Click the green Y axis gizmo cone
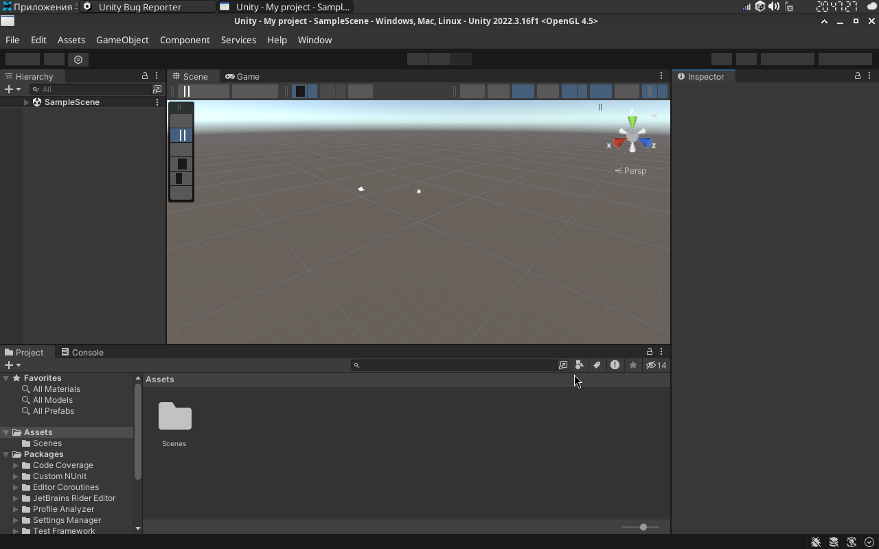The image size is (879, 549). tap(632, 122)
